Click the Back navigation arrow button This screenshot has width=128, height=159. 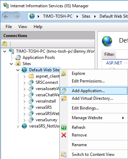point(6,17)
